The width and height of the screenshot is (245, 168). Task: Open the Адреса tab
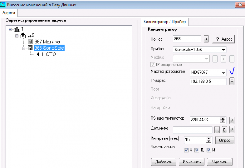pos(8,12)
